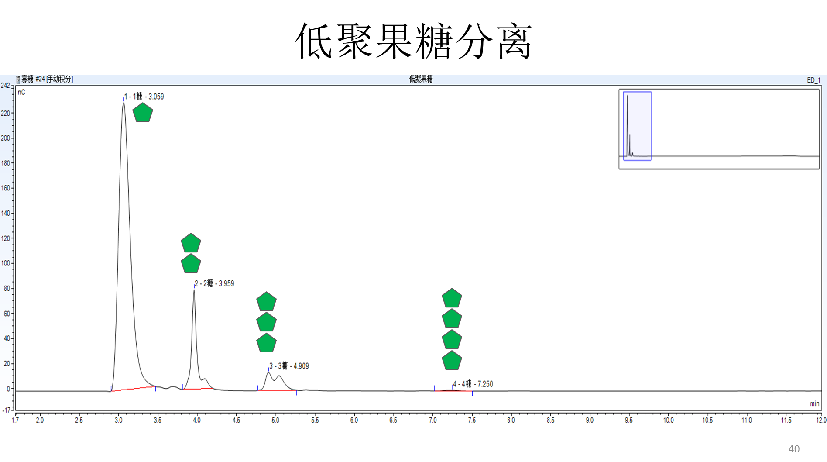Select peak label 4 - 4糖 - 7.250

click(x=473, y=384)
